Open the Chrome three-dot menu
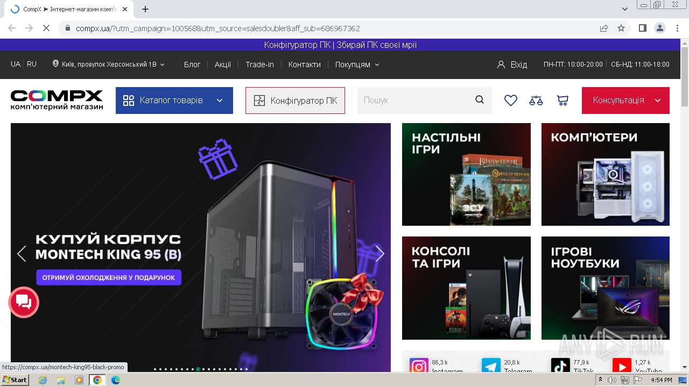Viewport: 689px width, 387px height. (677, 28)
